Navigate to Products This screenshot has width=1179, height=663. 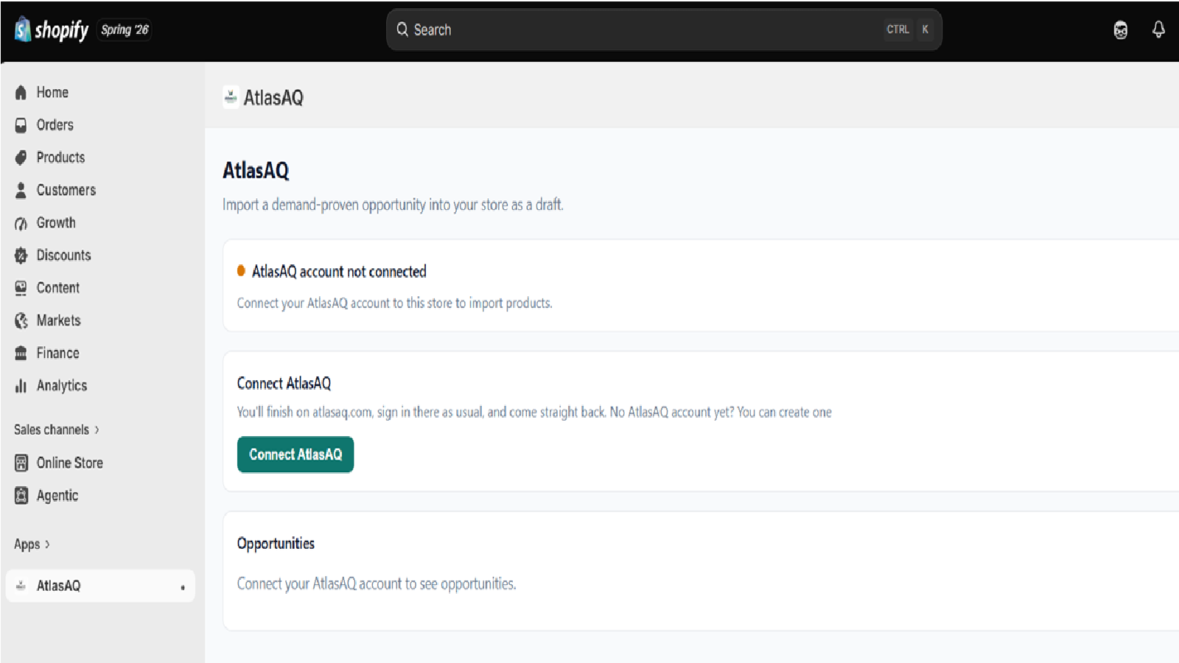[60, 157]
